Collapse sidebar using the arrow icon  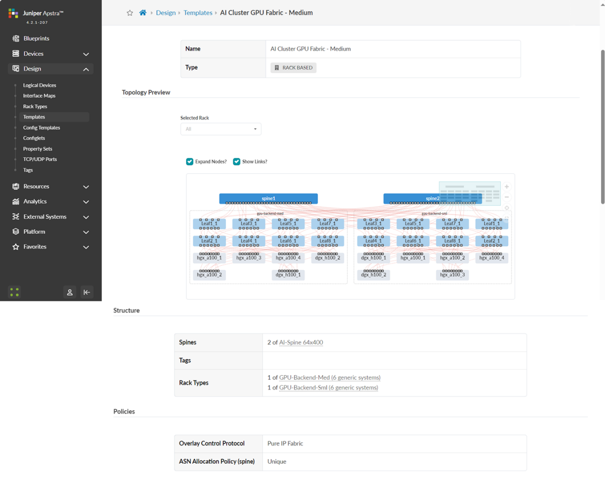87,292
